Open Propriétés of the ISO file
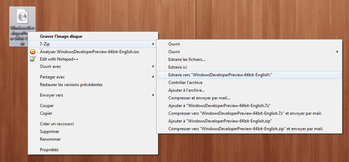 coord(49,150)
